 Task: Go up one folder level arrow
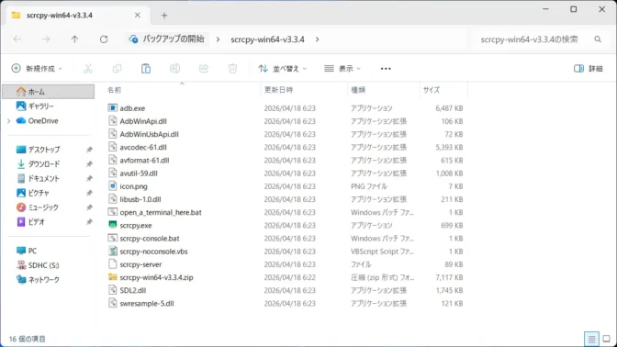[x=74, y=39]
